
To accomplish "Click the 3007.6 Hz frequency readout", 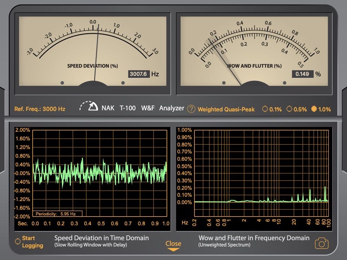I will pos(139,74).
